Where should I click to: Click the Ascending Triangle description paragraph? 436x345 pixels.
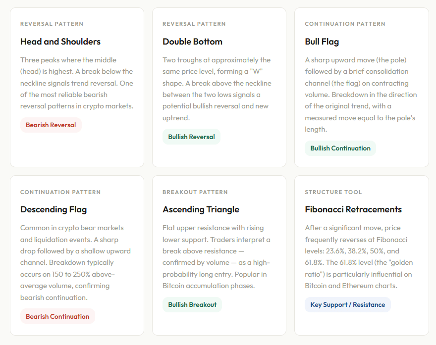(217, 257)
